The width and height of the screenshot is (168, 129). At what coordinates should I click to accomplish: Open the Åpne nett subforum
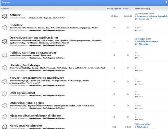tap(46, 56)
